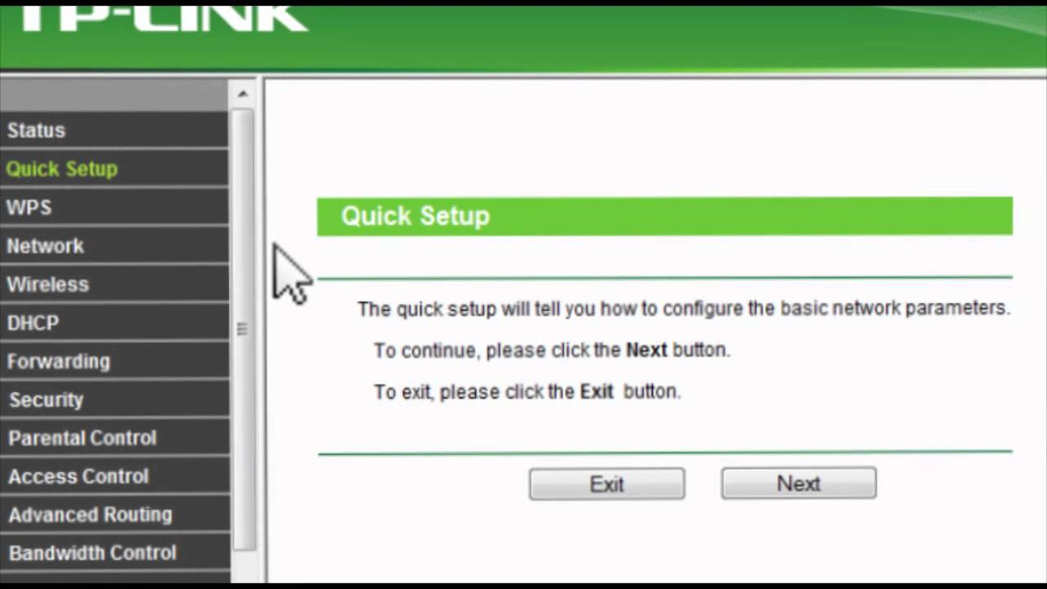
Task: Click the TP-LINK logo in the header
Action: click(164, 16)
